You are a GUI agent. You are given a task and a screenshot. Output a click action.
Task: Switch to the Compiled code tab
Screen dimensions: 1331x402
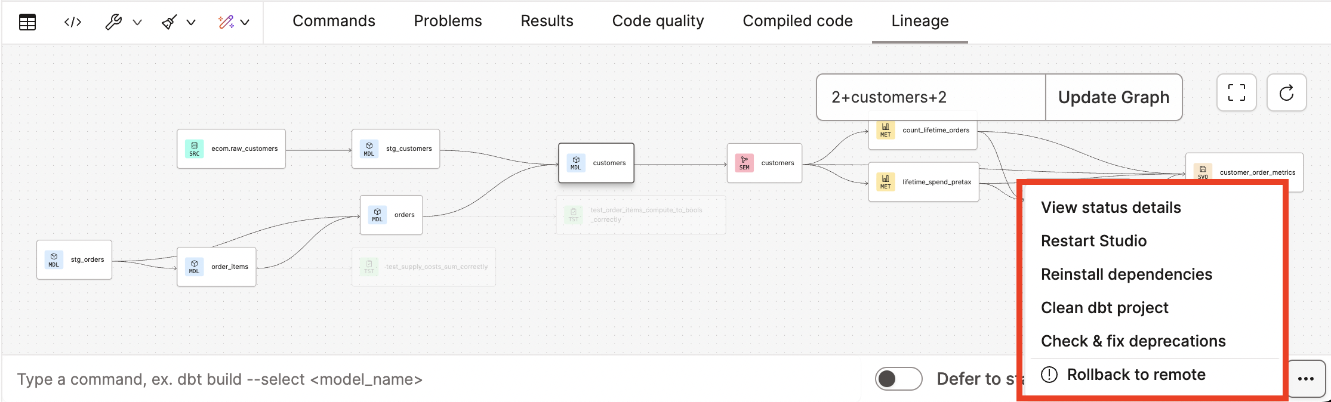point(797,21)
